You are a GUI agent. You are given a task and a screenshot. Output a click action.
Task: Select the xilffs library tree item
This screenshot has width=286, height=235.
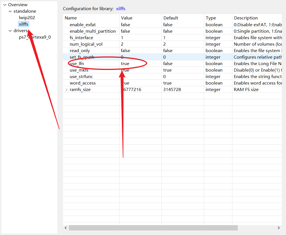click(23, 24)
